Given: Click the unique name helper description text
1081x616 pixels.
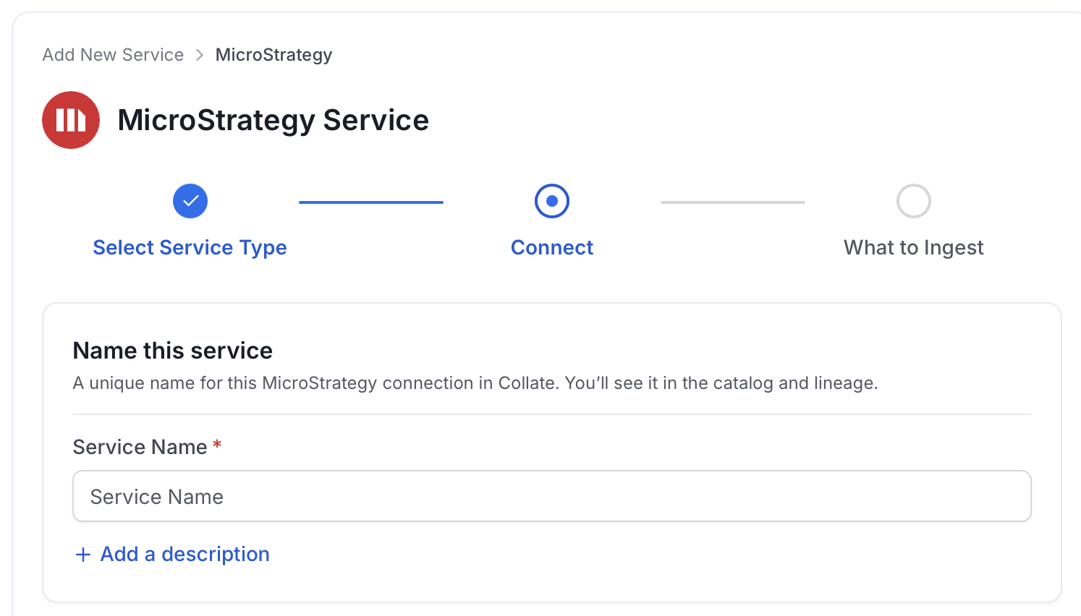Looking at the screenshot, I should [x=475, y=383].
